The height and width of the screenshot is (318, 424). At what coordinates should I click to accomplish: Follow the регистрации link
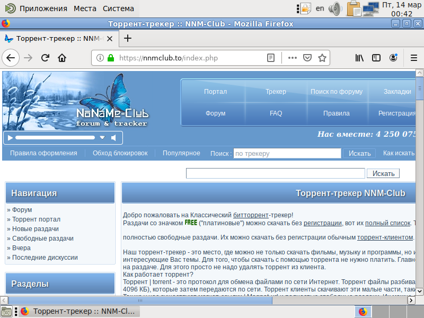point(323,223)
